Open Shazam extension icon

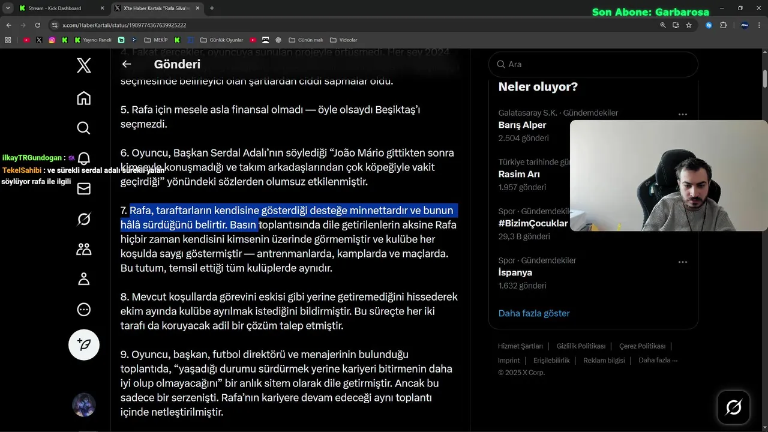(709, 25)
